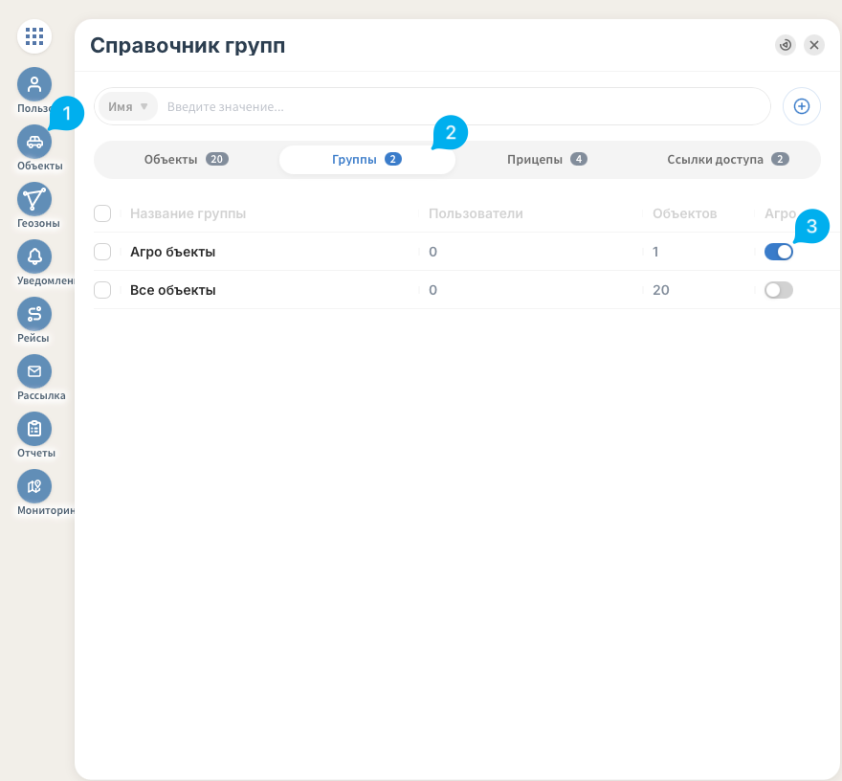Open the Отчеты clipboard icon

coord(34,429)
